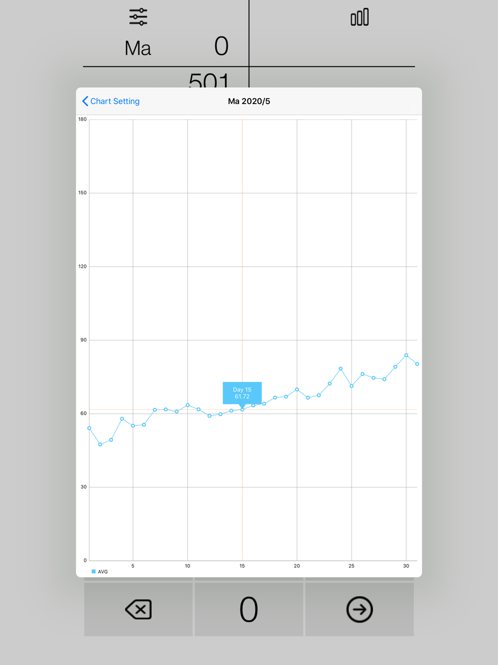
Task: Tap the backspace delete key icon
Action: [138, 609]
